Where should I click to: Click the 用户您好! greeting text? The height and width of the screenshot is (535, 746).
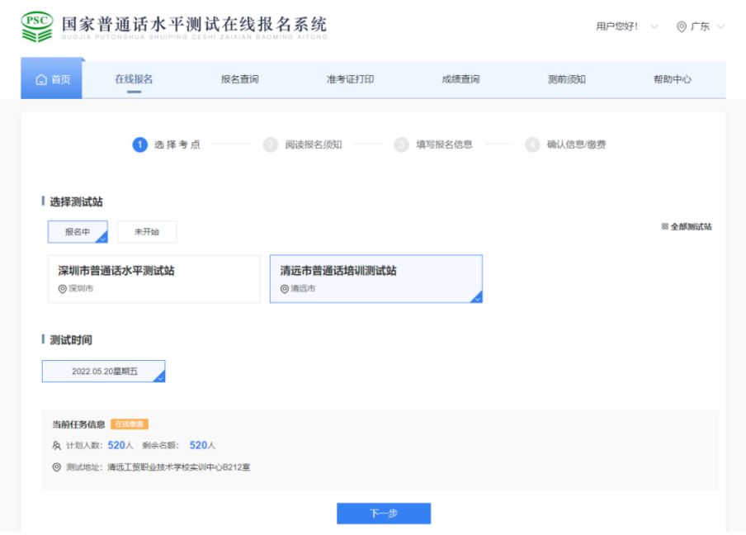click(x=617, y=26)
